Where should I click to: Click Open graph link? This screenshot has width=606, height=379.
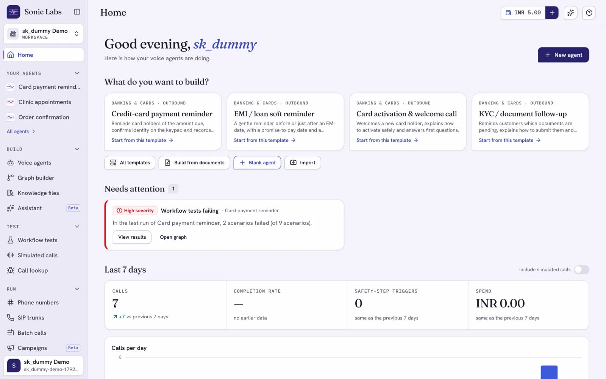click(173, 237)
